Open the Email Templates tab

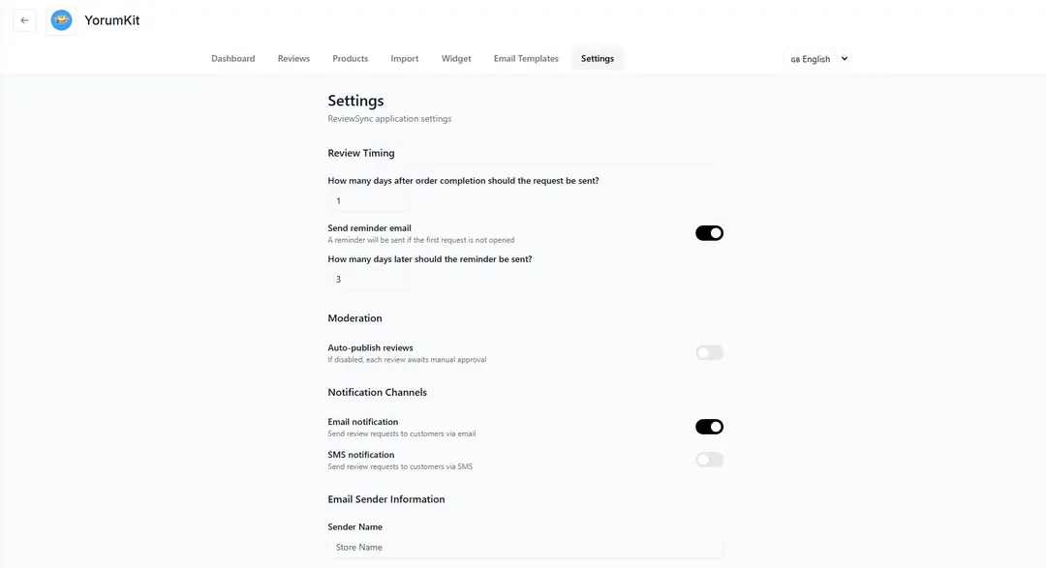526,59
